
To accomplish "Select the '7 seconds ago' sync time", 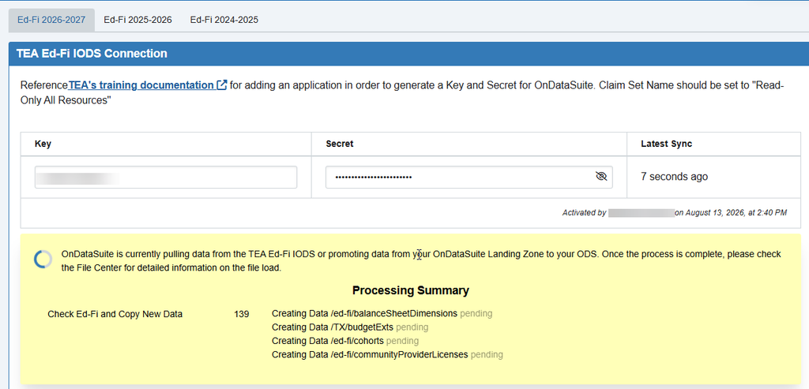I will 675,177.
